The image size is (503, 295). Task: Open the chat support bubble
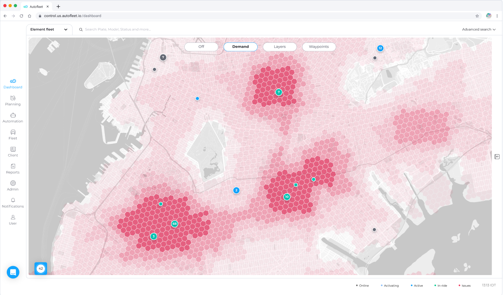coord(13,272)
